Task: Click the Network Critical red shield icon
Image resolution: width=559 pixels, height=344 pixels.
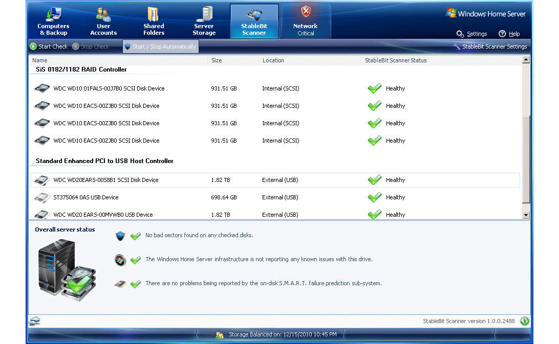Action: [306, 13]
